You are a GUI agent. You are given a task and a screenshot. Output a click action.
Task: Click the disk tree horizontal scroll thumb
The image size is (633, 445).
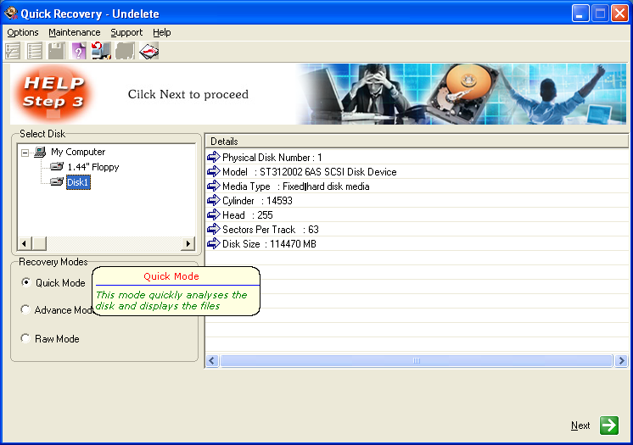[39, 243]
